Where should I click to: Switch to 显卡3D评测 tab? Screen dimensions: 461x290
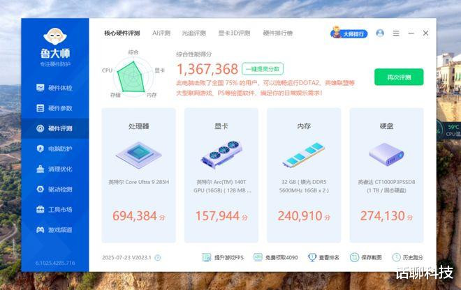[234, 33]
